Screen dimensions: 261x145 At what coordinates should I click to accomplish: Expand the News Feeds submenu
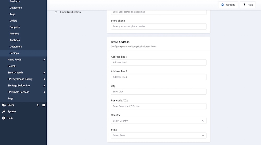click(44, 60)
